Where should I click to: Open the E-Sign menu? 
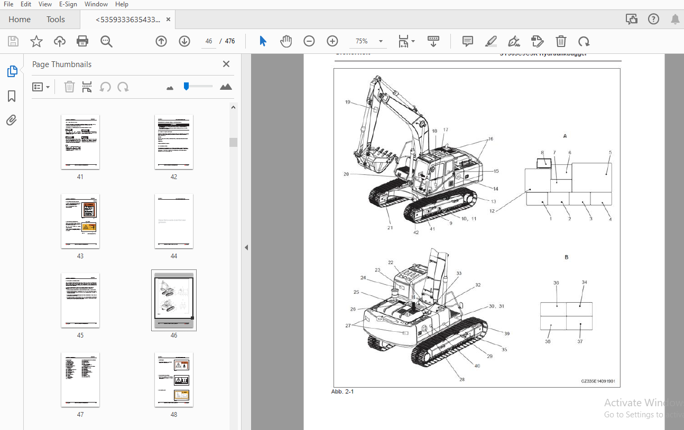pos(68,4)
